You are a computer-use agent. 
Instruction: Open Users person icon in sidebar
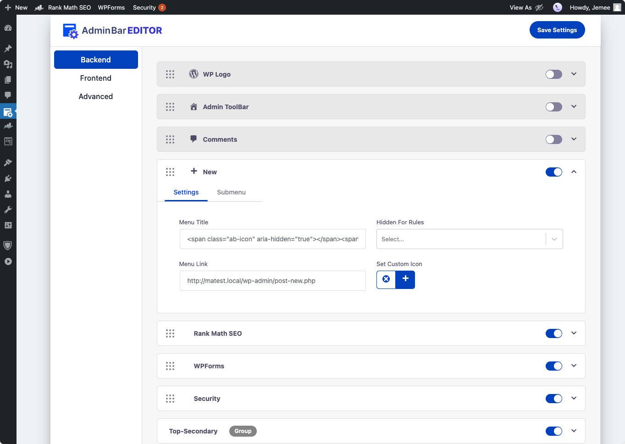point(8,194)
